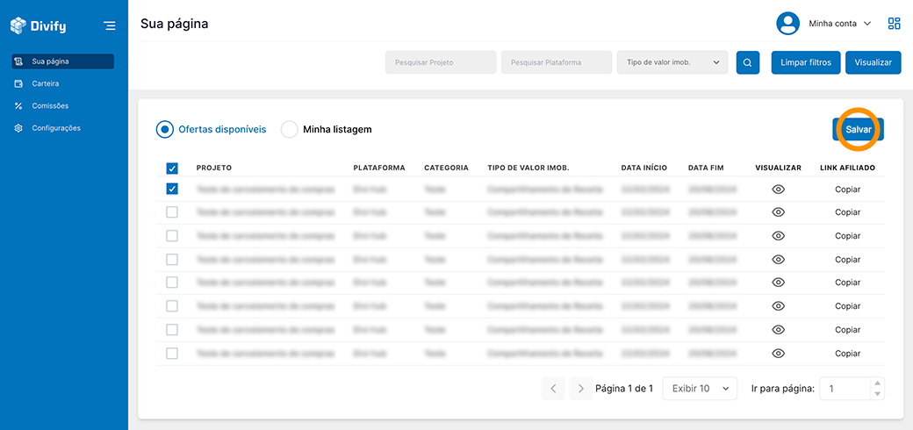Check the last row's checkbox
This screenshot has height=430, width=913.
pos(172,353)
